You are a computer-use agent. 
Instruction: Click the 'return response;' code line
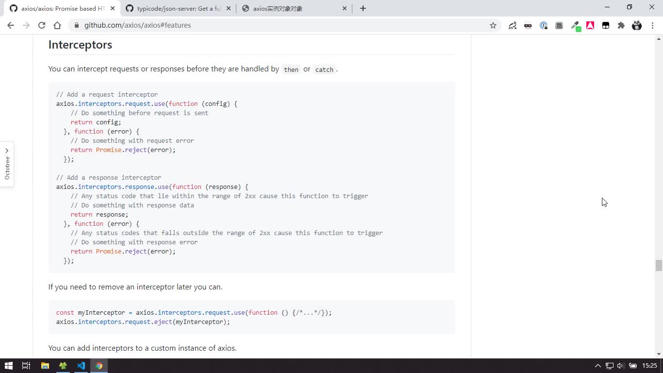pyautogui.click(x=99, y=215)
